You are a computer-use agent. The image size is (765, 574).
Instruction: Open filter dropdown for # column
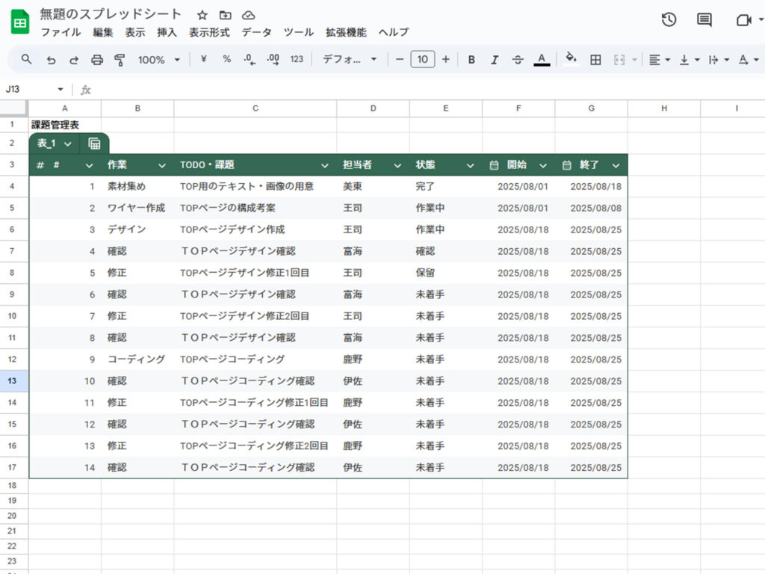(x=89, y=165)
